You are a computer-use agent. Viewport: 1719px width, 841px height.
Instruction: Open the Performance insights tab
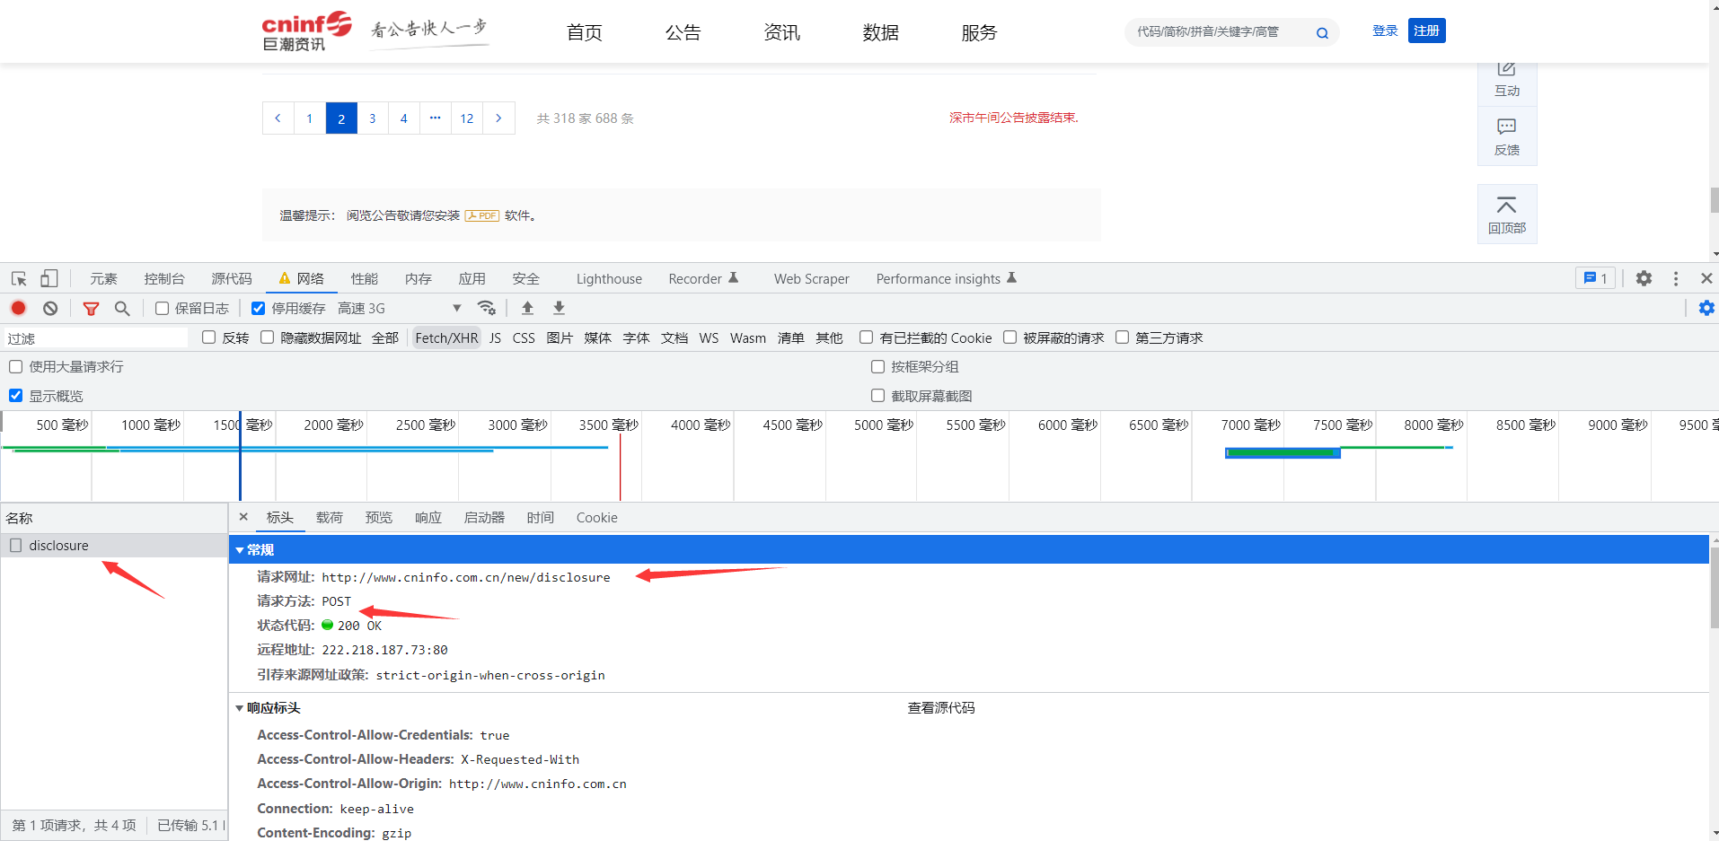pos(945,278)
